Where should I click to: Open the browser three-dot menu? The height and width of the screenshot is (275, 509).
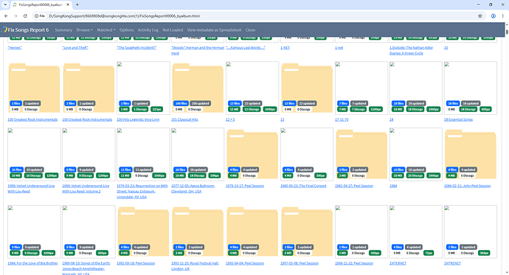coord(503,16)
